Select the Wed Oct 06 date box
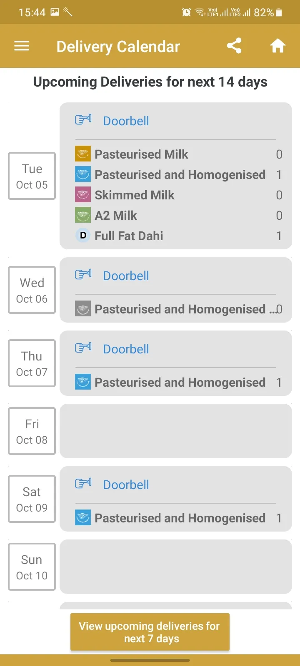 pyautogui.click(x=32, y=290)
